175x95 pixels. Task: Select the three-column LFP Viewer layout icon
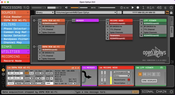pyautogui.click(x=149, y=74)
